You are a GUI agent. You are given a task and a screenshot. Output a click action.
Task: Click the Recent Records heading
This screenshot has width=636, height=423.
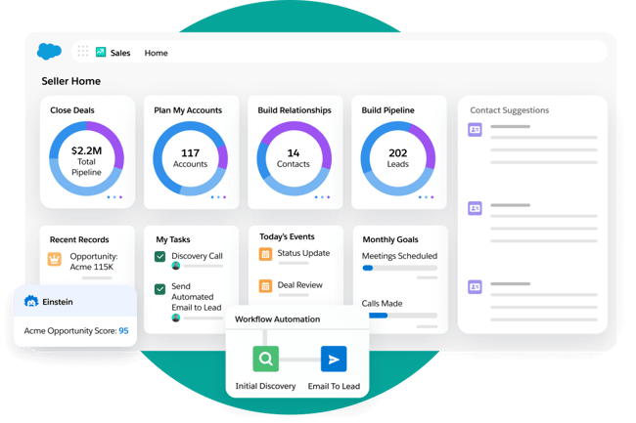[79, 239]
